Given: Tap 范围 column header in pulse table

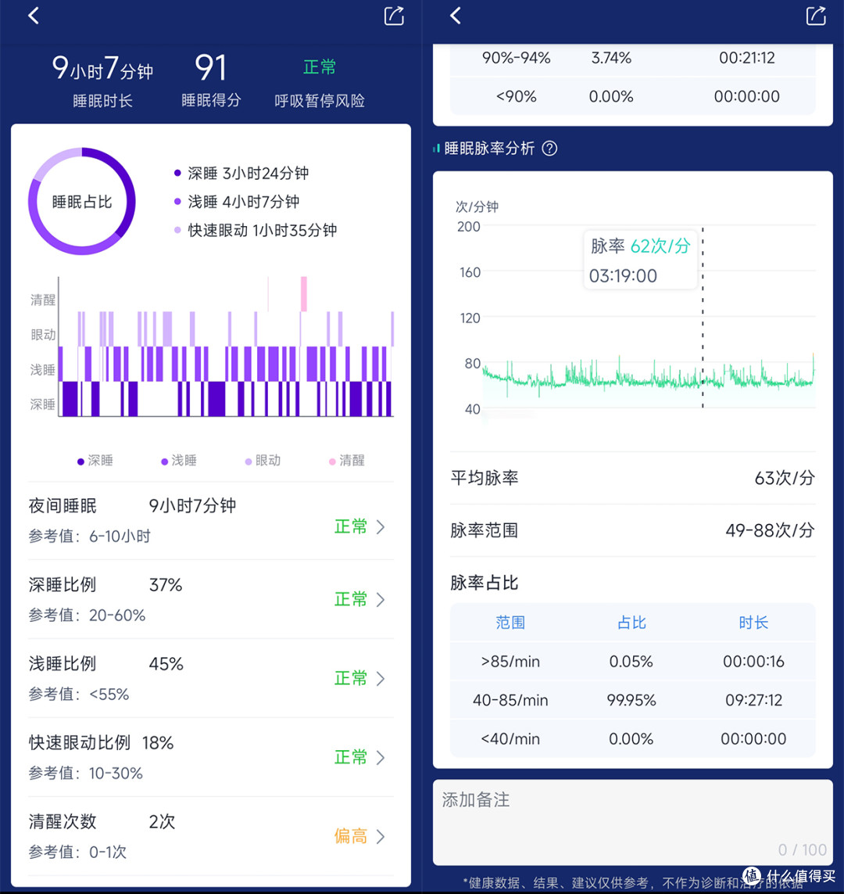Looking at the screenshot, I should point(510,623).
